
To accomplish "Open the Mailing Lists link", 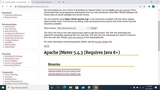I will pos(10,79).
